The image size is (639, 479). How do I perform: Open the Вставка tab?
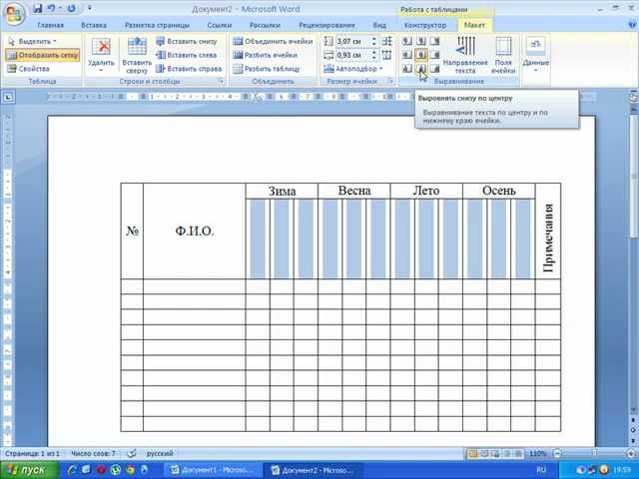coord(94,25)
